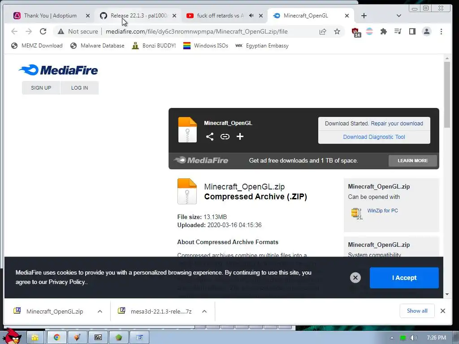The image size is (459, 344).
Task: Go back to previous page
Action: (14, 31)
